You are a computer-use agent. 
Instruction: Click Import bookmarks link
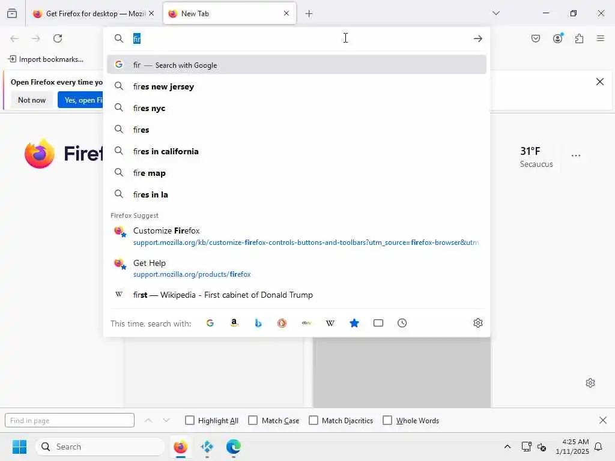pyautogui.click(x=46, y=59)
